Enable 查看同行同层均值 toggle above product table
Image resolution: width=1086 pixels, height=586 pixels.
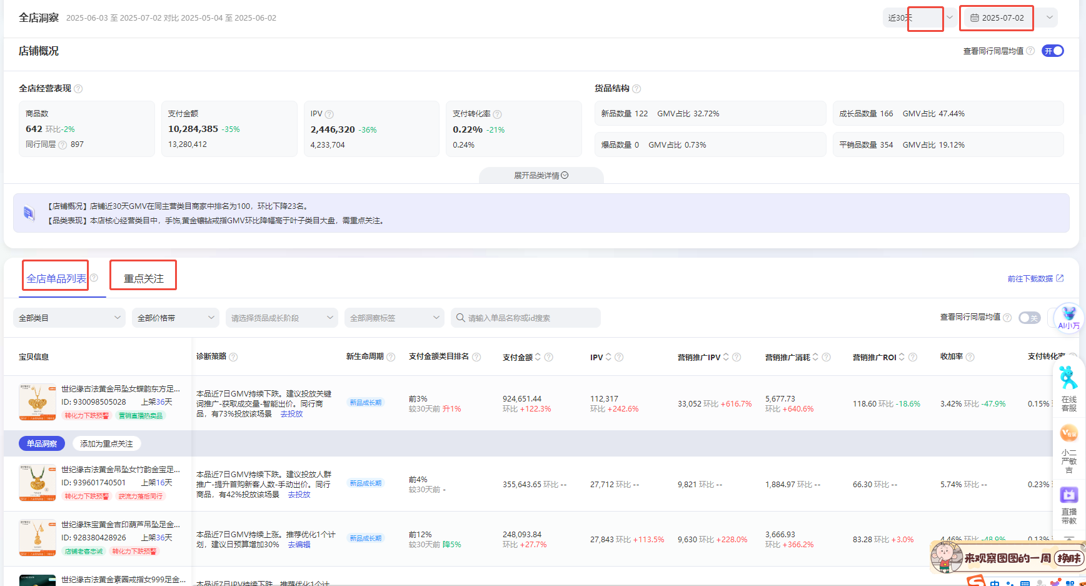click(1029, 318)
